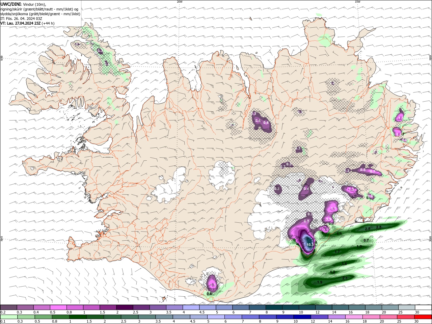Click the pale grey 25–30 upper legend swatch
The height and width of the screenshot is (324, 432).
click(406, 307)
